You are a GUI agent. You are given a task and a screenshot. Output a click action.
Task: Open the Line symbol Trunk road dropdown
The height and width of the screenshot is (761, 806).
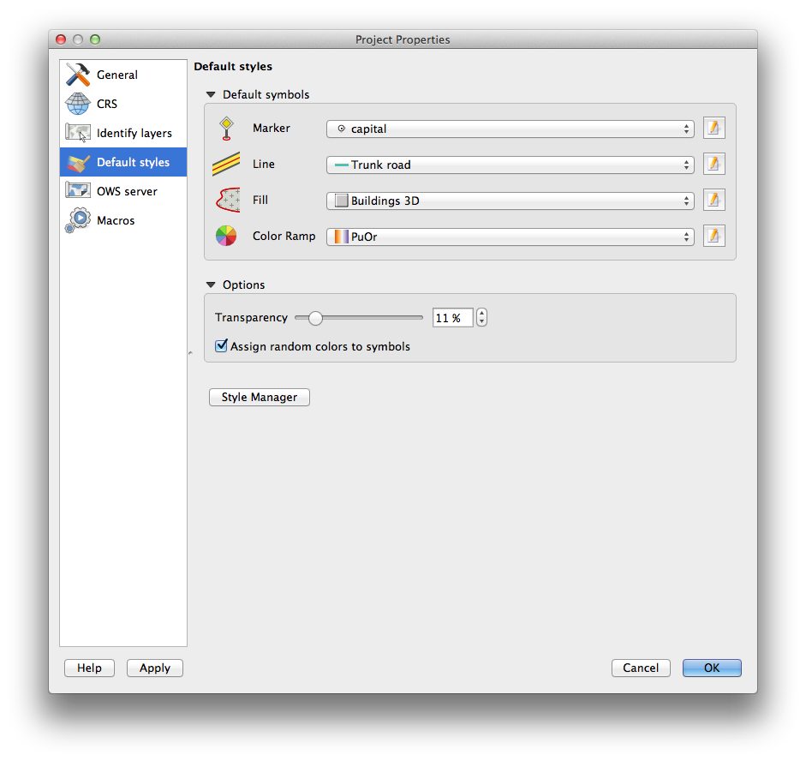click(510, 165)
